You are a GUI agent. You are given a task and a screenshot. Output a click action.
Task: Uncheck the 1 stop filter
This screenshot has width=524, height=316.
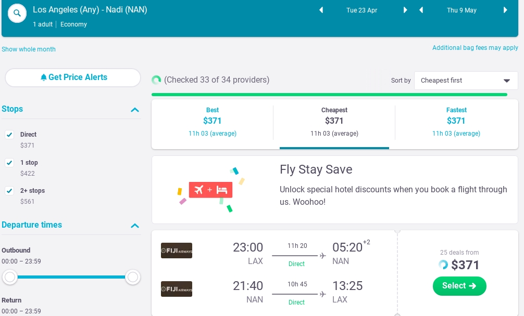tap(9, 163)
